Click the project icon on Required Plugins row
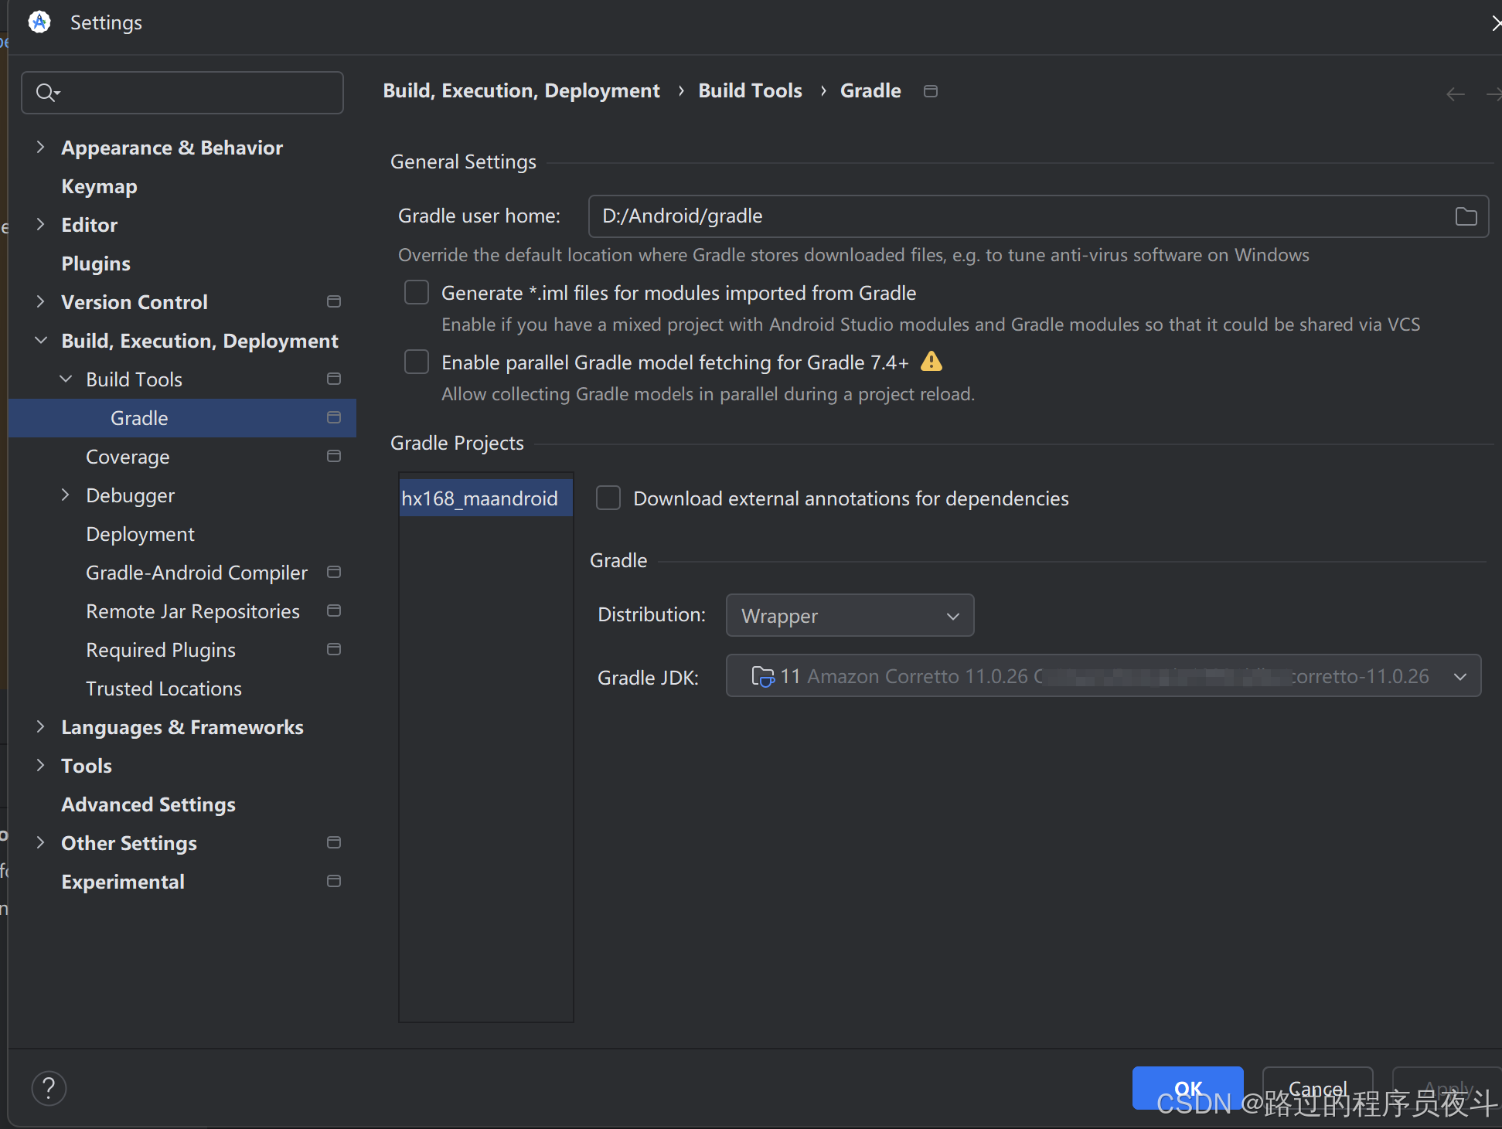The width and height of the screenshot is (1502, 1129). 334,649
